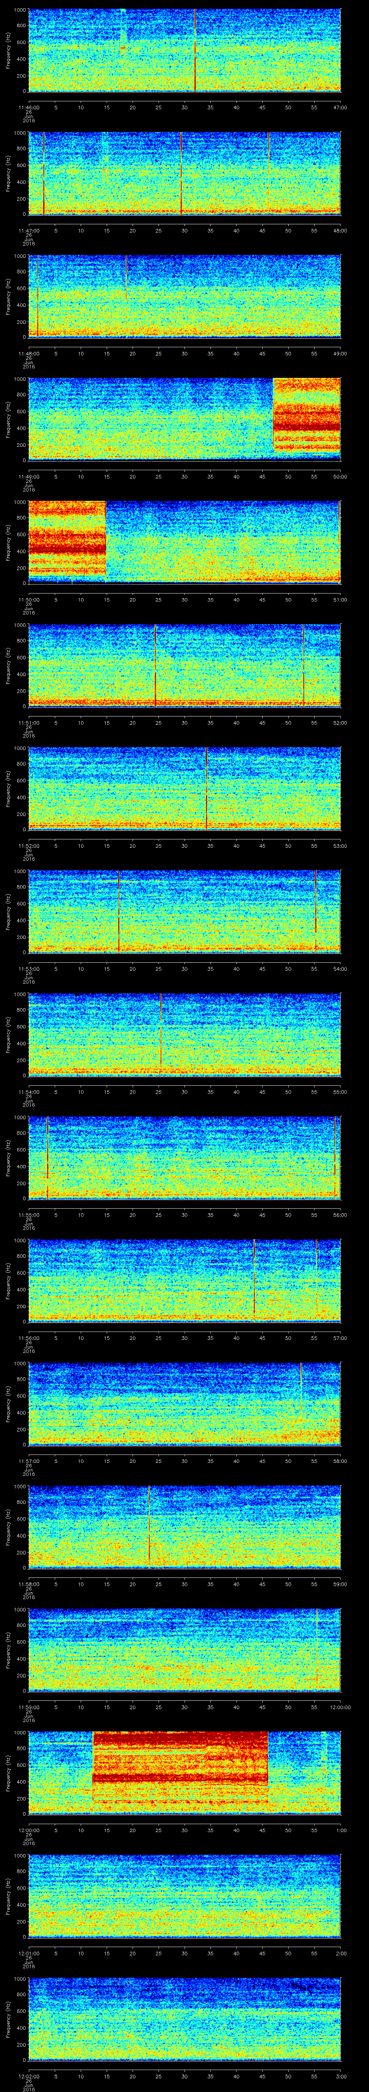Screen dimensions: 369x2092
Task: Click the Frequency (Hz) axis label of the 11:46:00 panel
Action: click(8, 50)
